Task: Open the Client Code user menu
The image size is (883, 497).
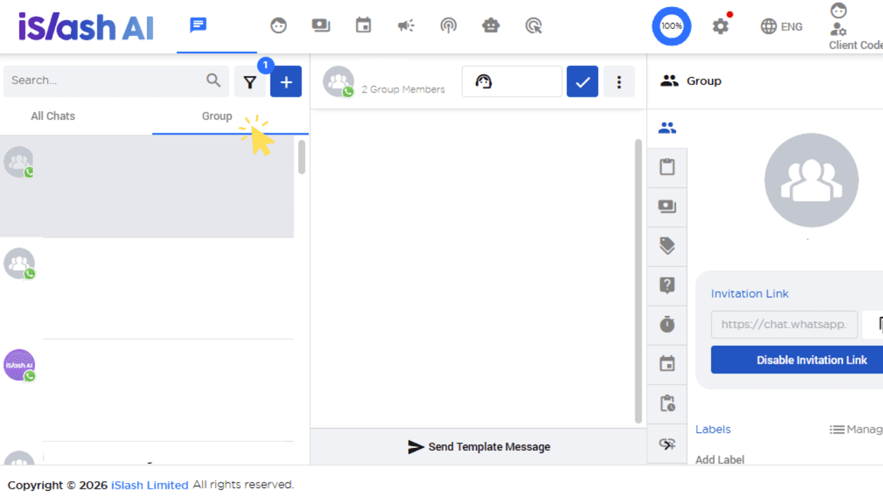Action: (x=855, y=28)
